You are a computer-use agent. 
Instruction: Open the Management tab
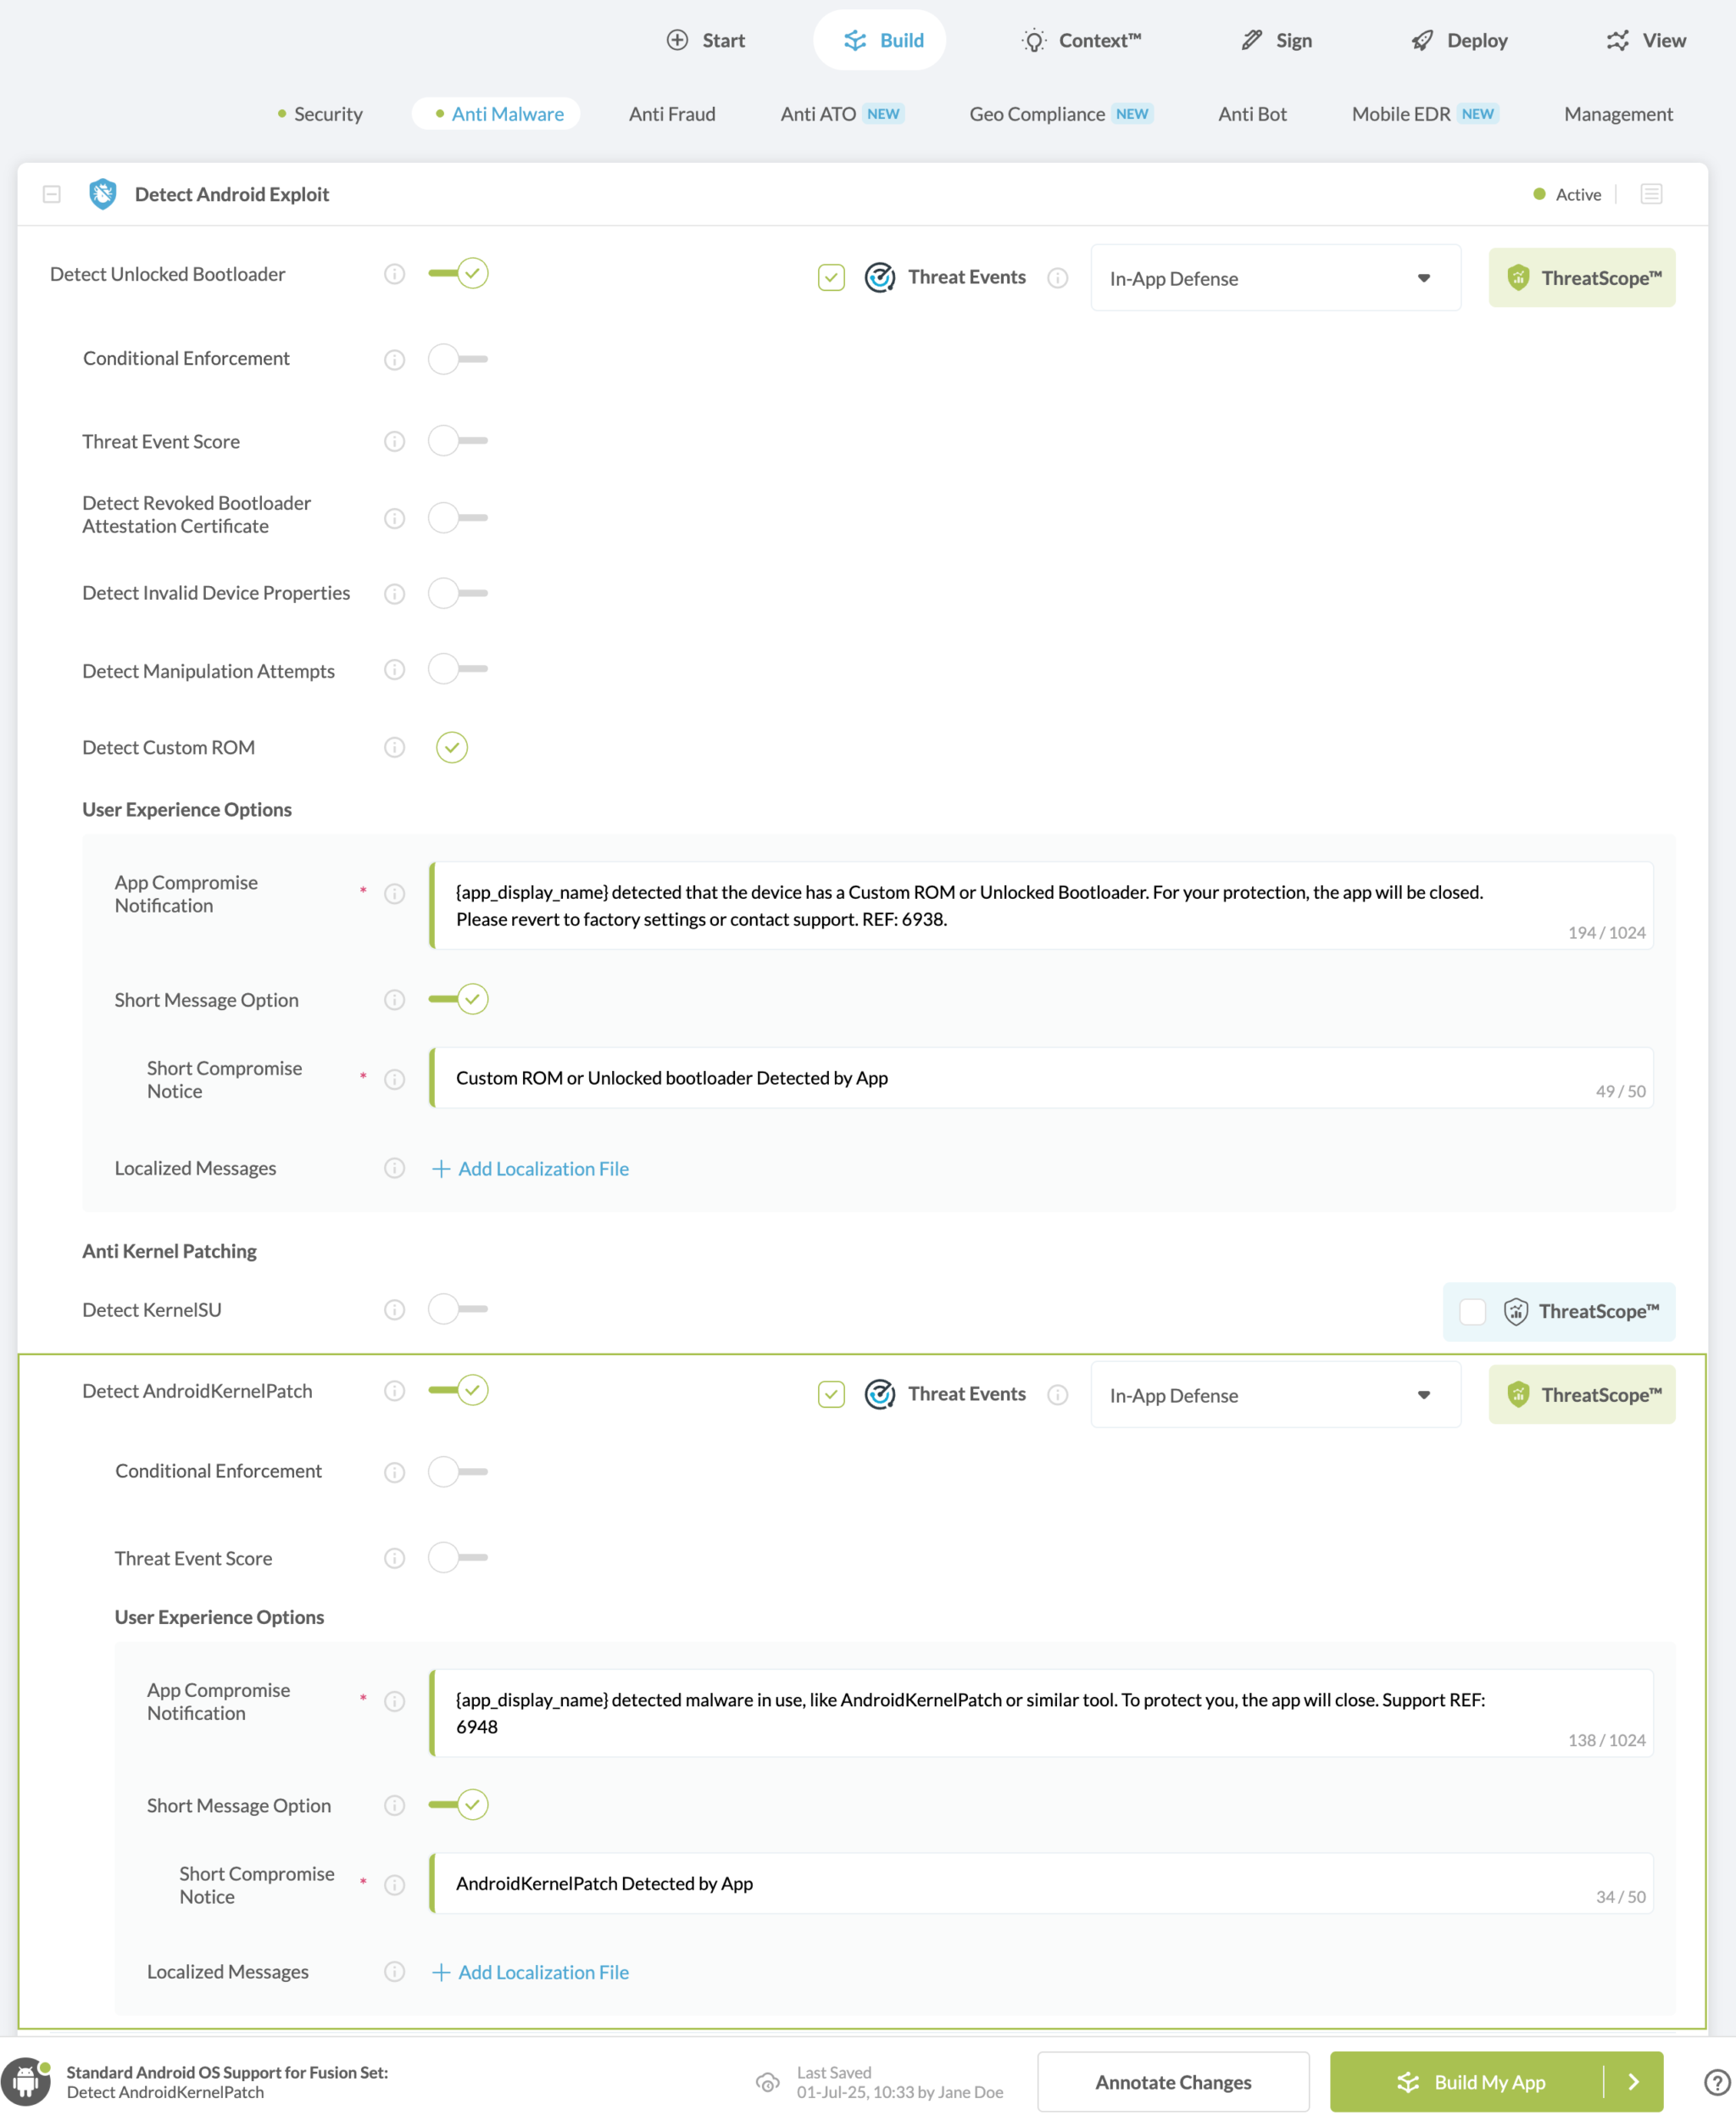click(1617, 113)
